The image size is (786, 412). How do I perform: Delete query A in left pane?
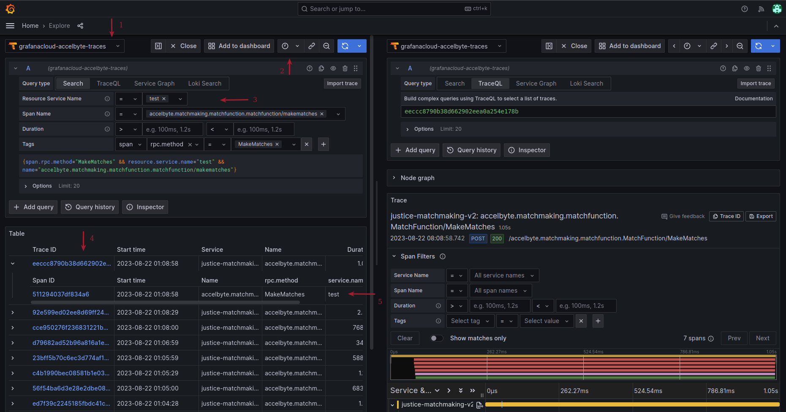[345, 68]
